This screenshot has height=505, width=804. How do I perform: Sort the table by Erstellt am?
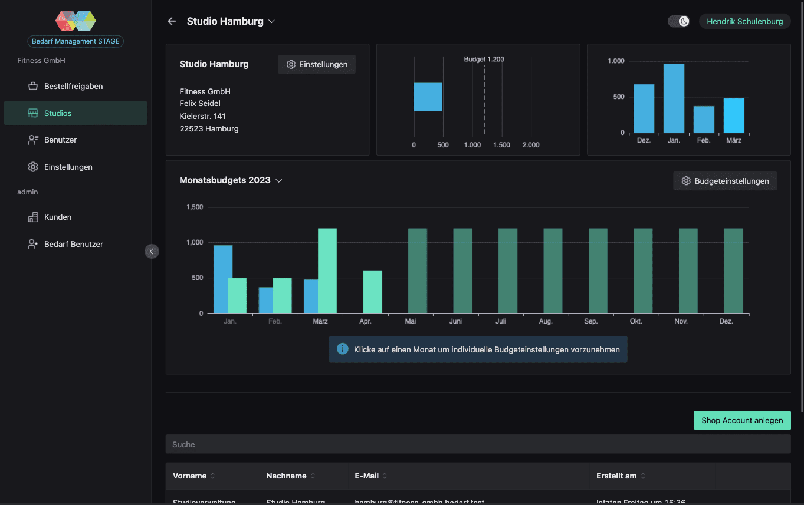[x=621, y=476]
